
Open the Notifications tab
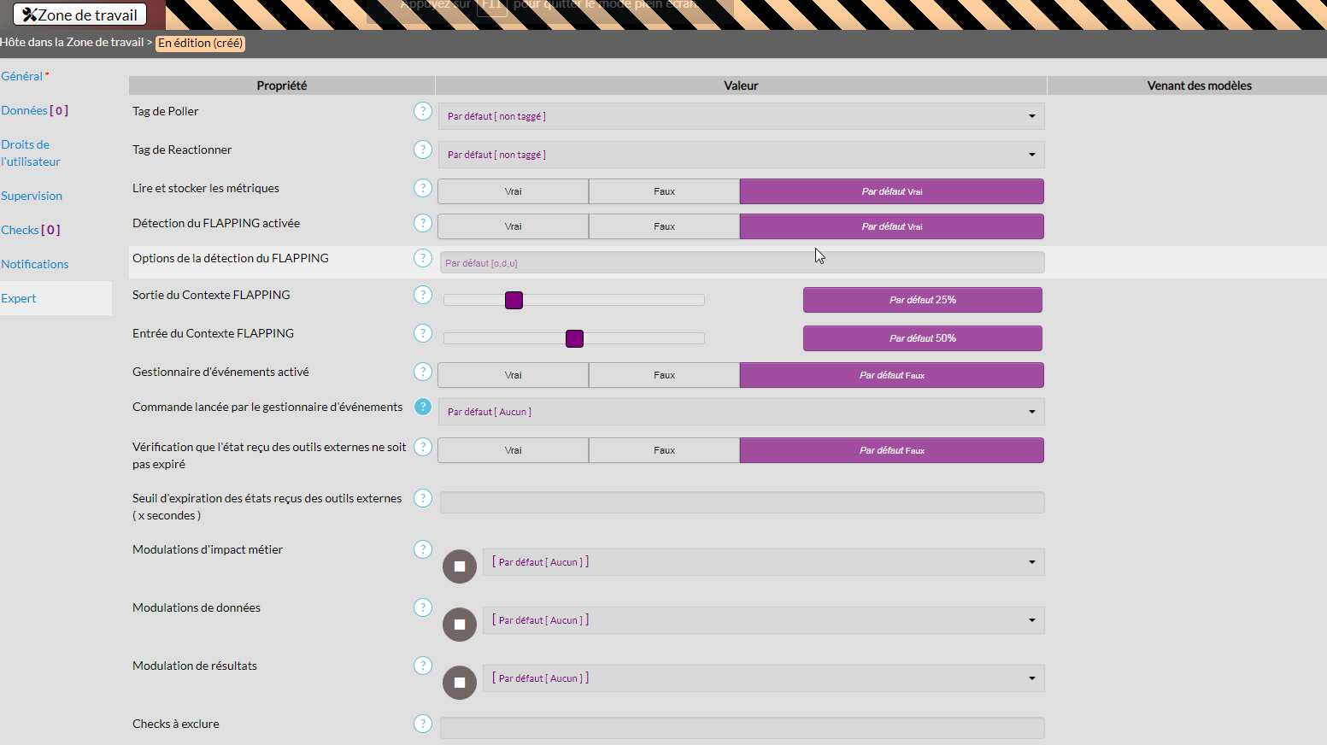(x=35, y=264)
